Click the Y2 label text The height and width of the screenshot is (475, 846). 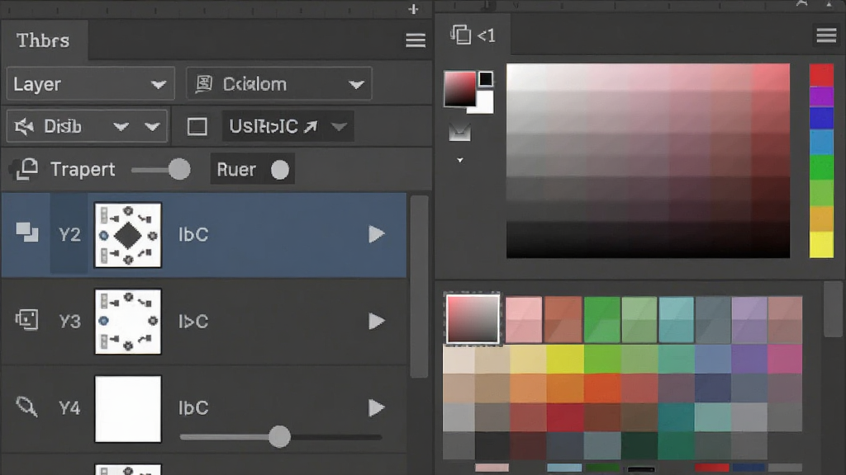(69, 235)
